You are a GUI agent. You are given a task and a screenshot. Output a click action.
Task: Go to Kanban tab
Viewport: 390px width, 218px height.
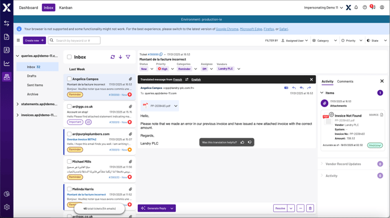pos(66,7)
